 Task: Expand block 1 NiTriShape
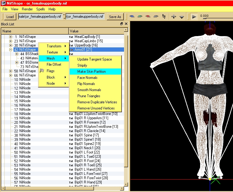(x=10, y=37)
